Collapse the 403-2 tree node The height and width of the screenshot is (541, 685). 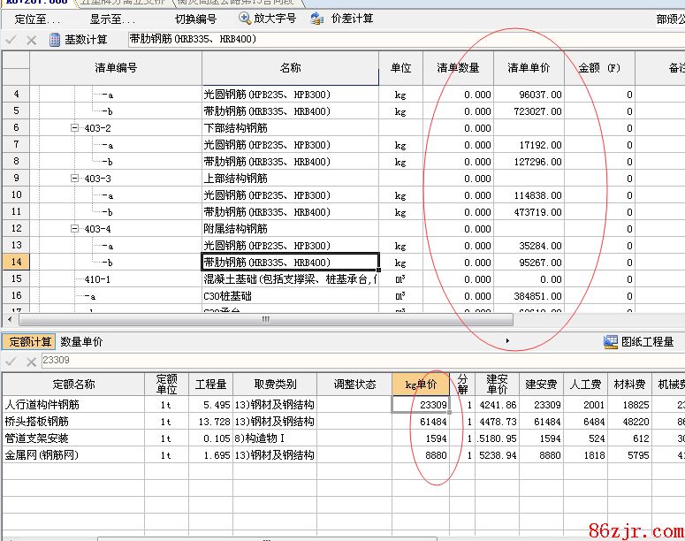76,128
